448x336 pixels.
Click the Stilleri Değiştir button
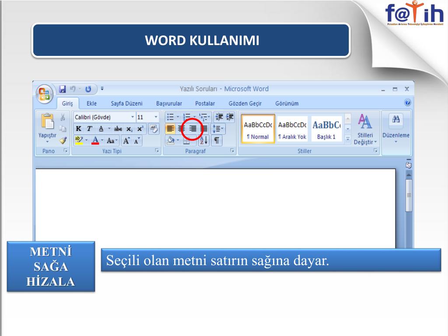(x=365, y=129)
